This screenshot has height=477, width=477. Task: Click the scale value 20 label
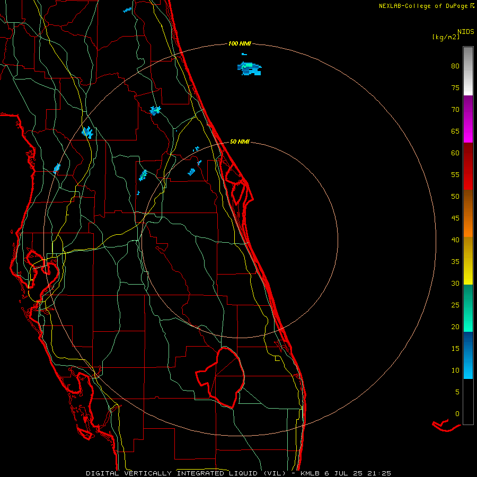[x=455, y=326]
